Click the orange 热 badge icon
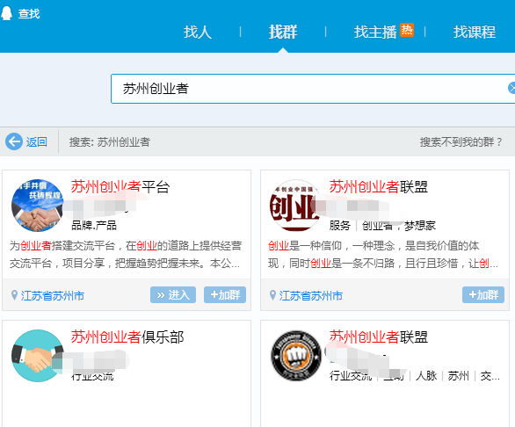The image size is (515, 427). pyautogui.click(x=407, y=30)
